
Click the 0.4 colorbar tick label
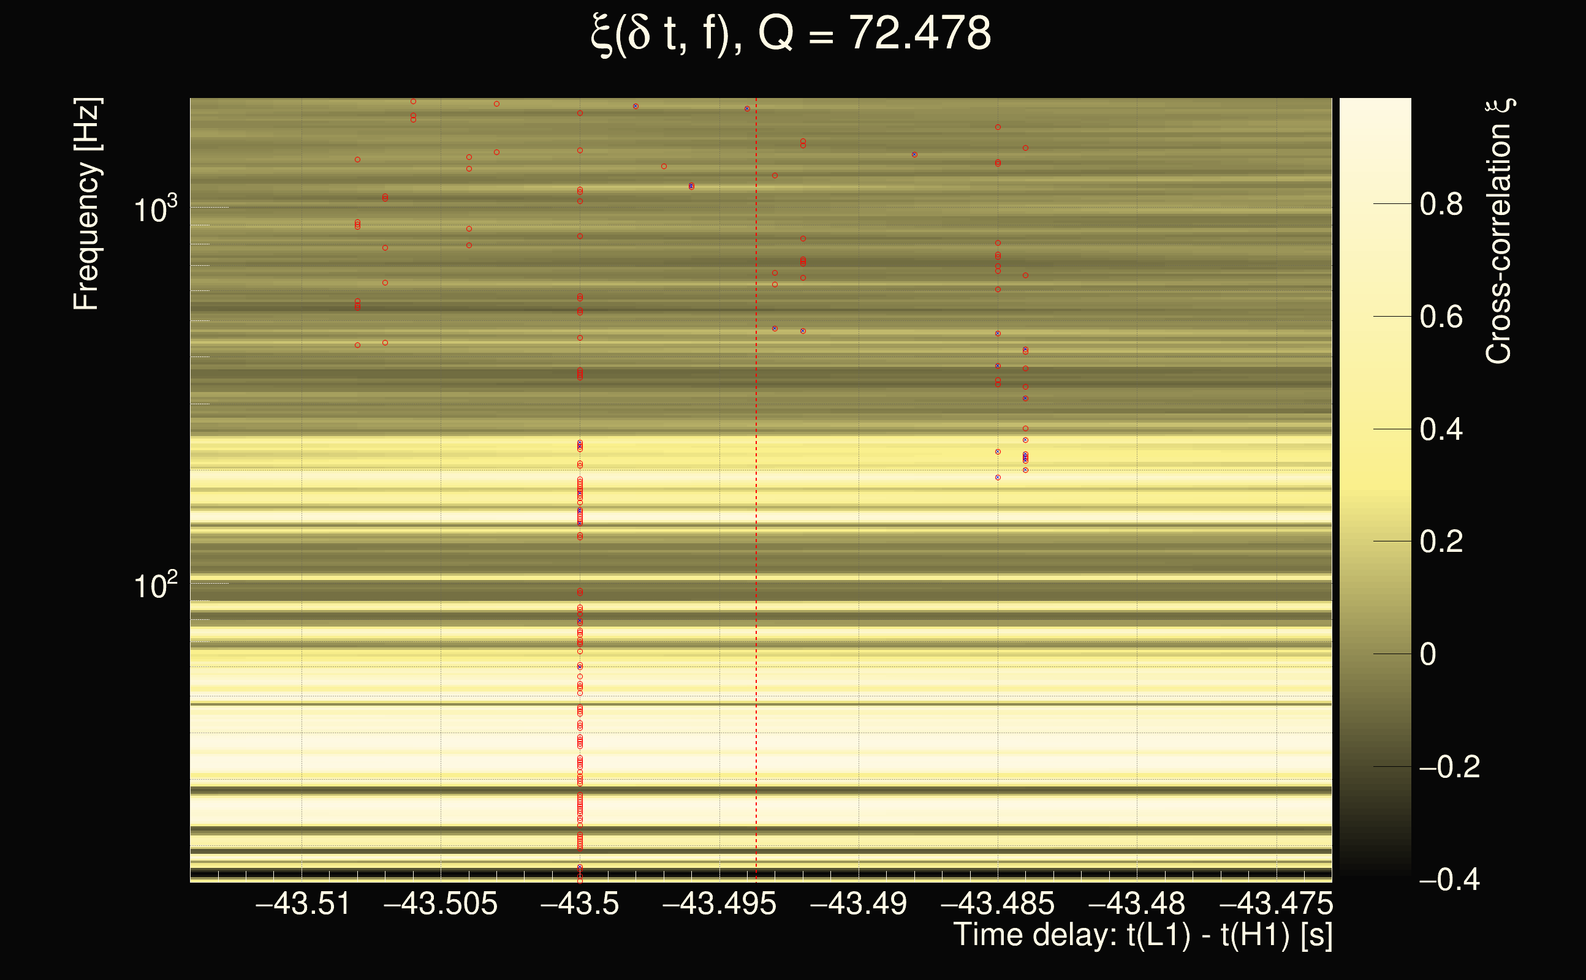point(1441,430)
